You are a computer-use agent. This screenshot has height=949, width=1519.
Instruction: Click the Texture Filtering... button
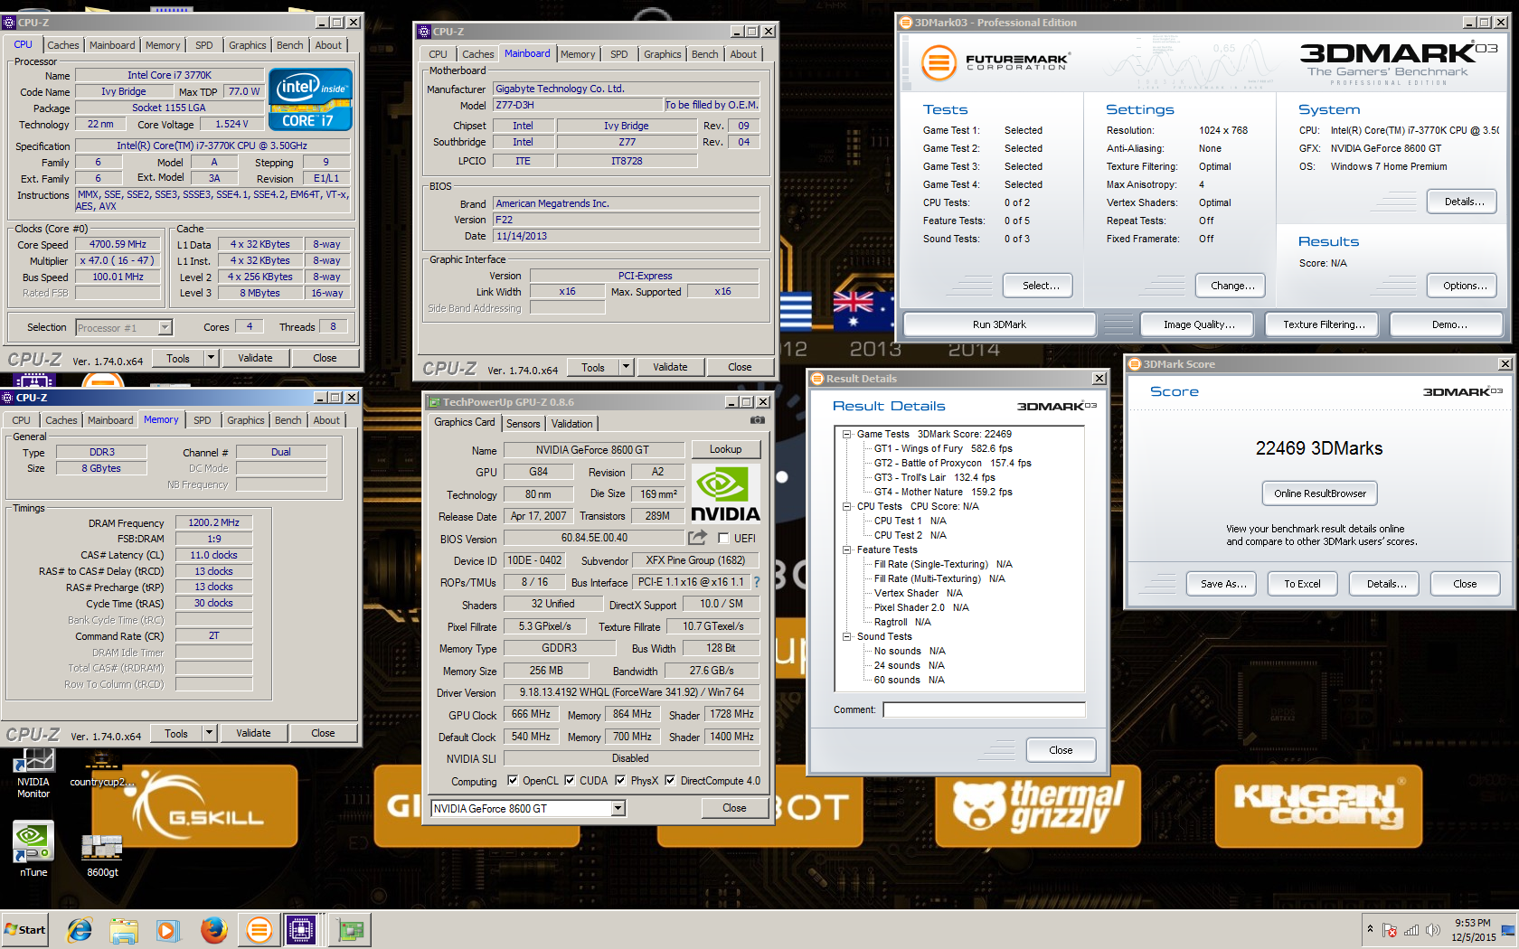tap(1323, 324)
